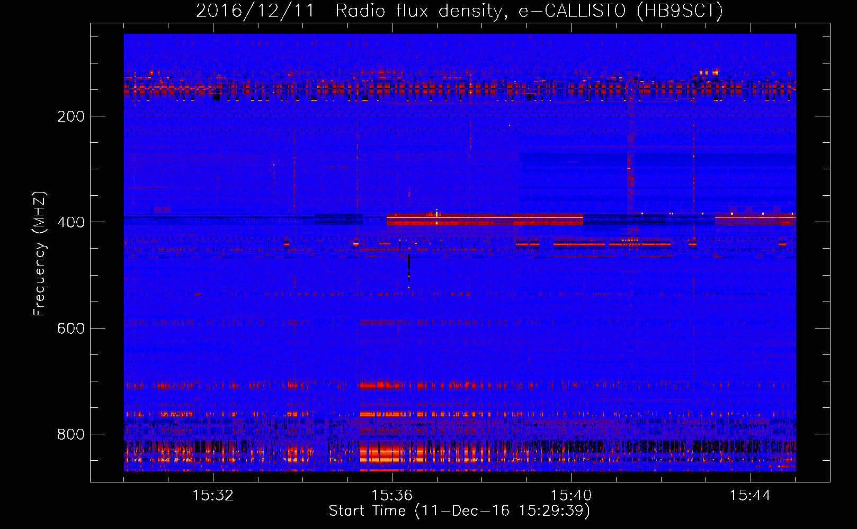Click the 200 frequency tick label
The image size is (857, 529).
(x=71, y=116)
